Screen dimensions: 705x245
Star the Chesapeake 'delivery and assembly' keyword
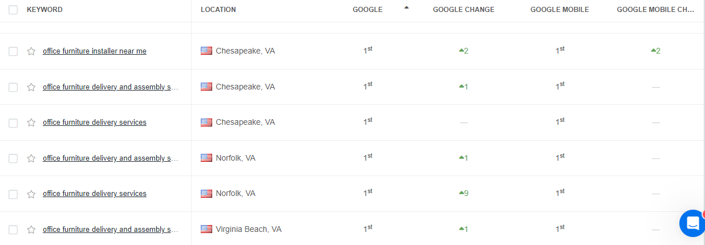click(x=31, y=87)
